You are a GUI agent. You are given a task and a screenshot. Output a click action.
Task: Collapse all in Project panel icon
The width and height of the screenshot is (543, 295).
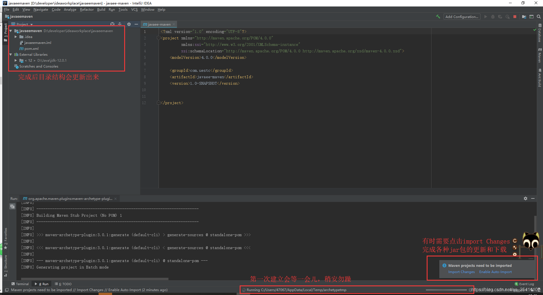pyautogui.click(x=120, y=24)
